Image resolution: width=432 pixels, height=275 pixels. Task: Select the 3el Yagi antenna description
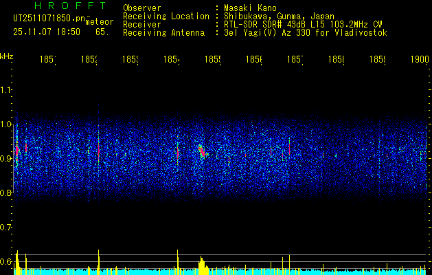(306, 33)
